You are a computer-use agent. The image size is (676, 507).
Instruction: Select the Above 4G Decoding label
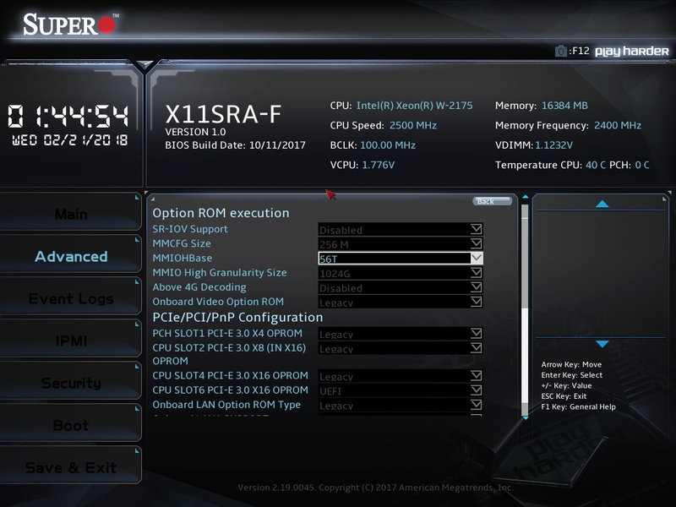coord(199,287)
